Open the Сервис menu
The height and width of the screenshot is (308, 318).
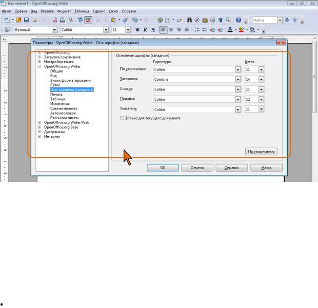[99, 11]
